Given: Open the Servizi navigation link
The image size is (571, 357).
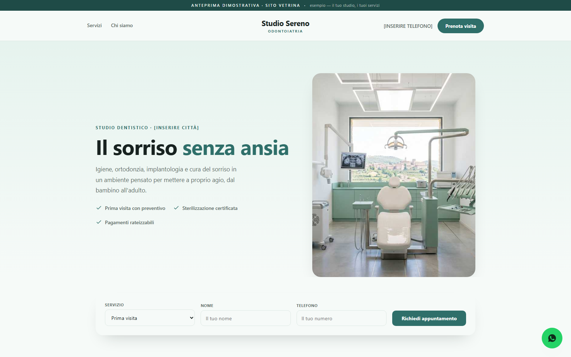Looking at the screenshot, I should pyautogui.click(x=94, y=25).
